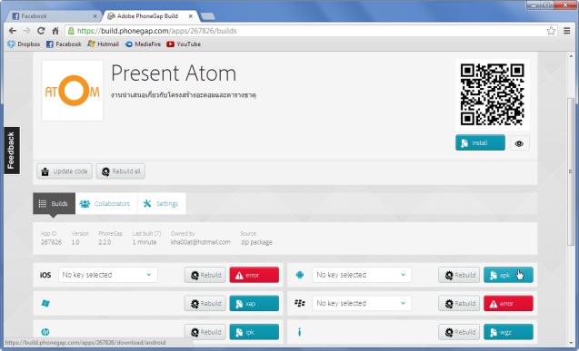
Task: Open the Chrome menu icon
Action: pyautogui.click(x=567, y=31)
